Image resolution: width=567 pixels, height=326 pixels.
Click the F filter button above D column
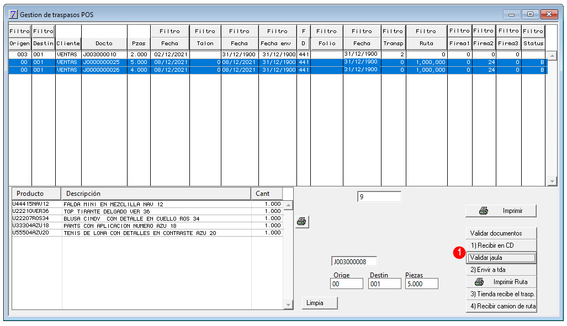[x=304, y=31]
